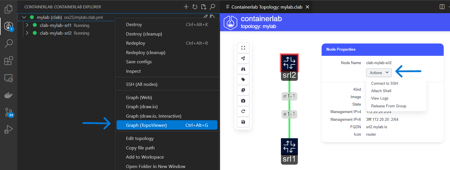Open the Docker view in activity bar
Screen dimensions: 450x170
click(x=9, y=95)
